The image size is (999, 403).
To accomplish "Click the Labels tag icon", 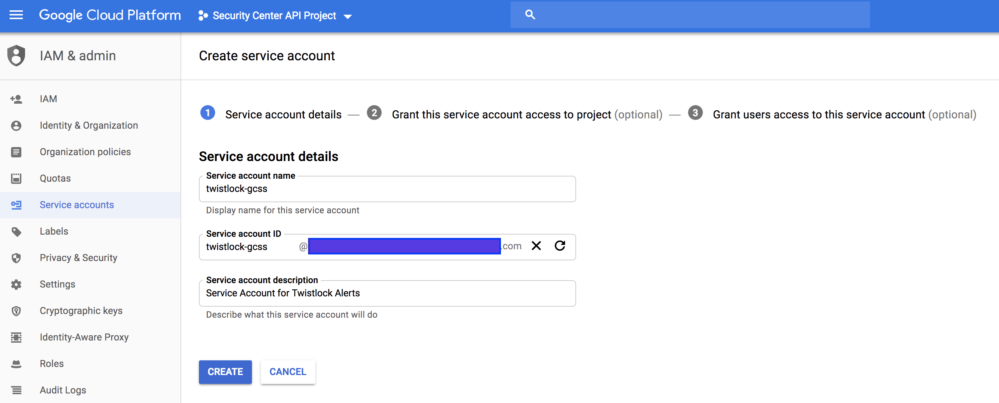I will (x=16, y=232).
